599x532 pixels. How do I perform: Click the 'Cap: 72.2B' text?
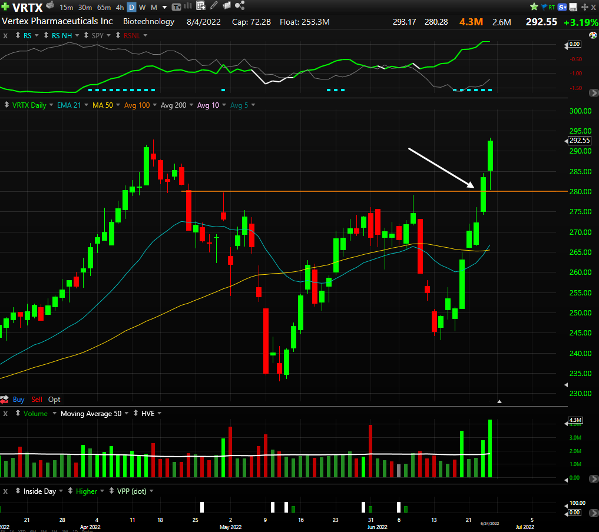tap(251, 22)
